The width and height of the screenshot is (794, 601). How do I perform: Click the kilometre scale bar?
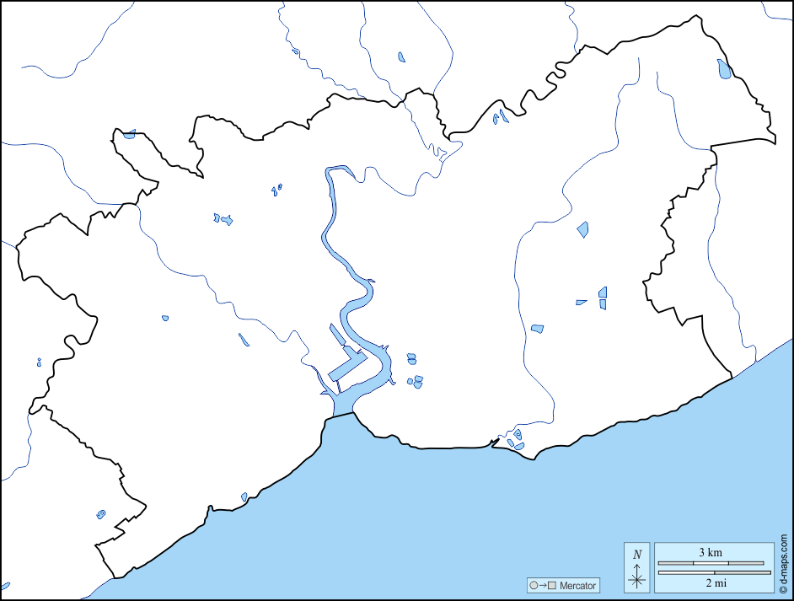pos(711,563)
